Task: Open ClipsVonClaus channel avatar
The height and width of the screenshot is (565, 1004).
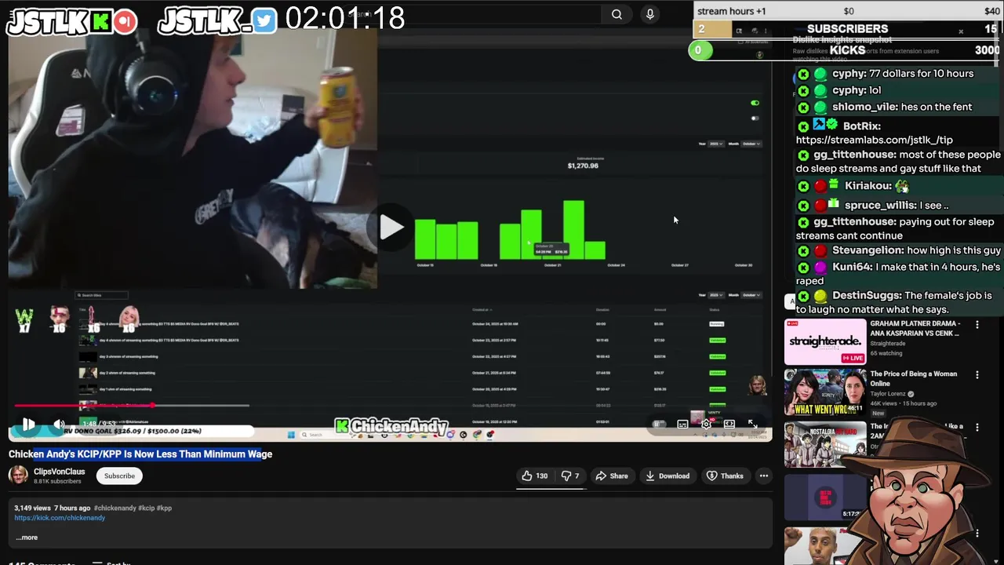Action: click(x=18, y=476)
